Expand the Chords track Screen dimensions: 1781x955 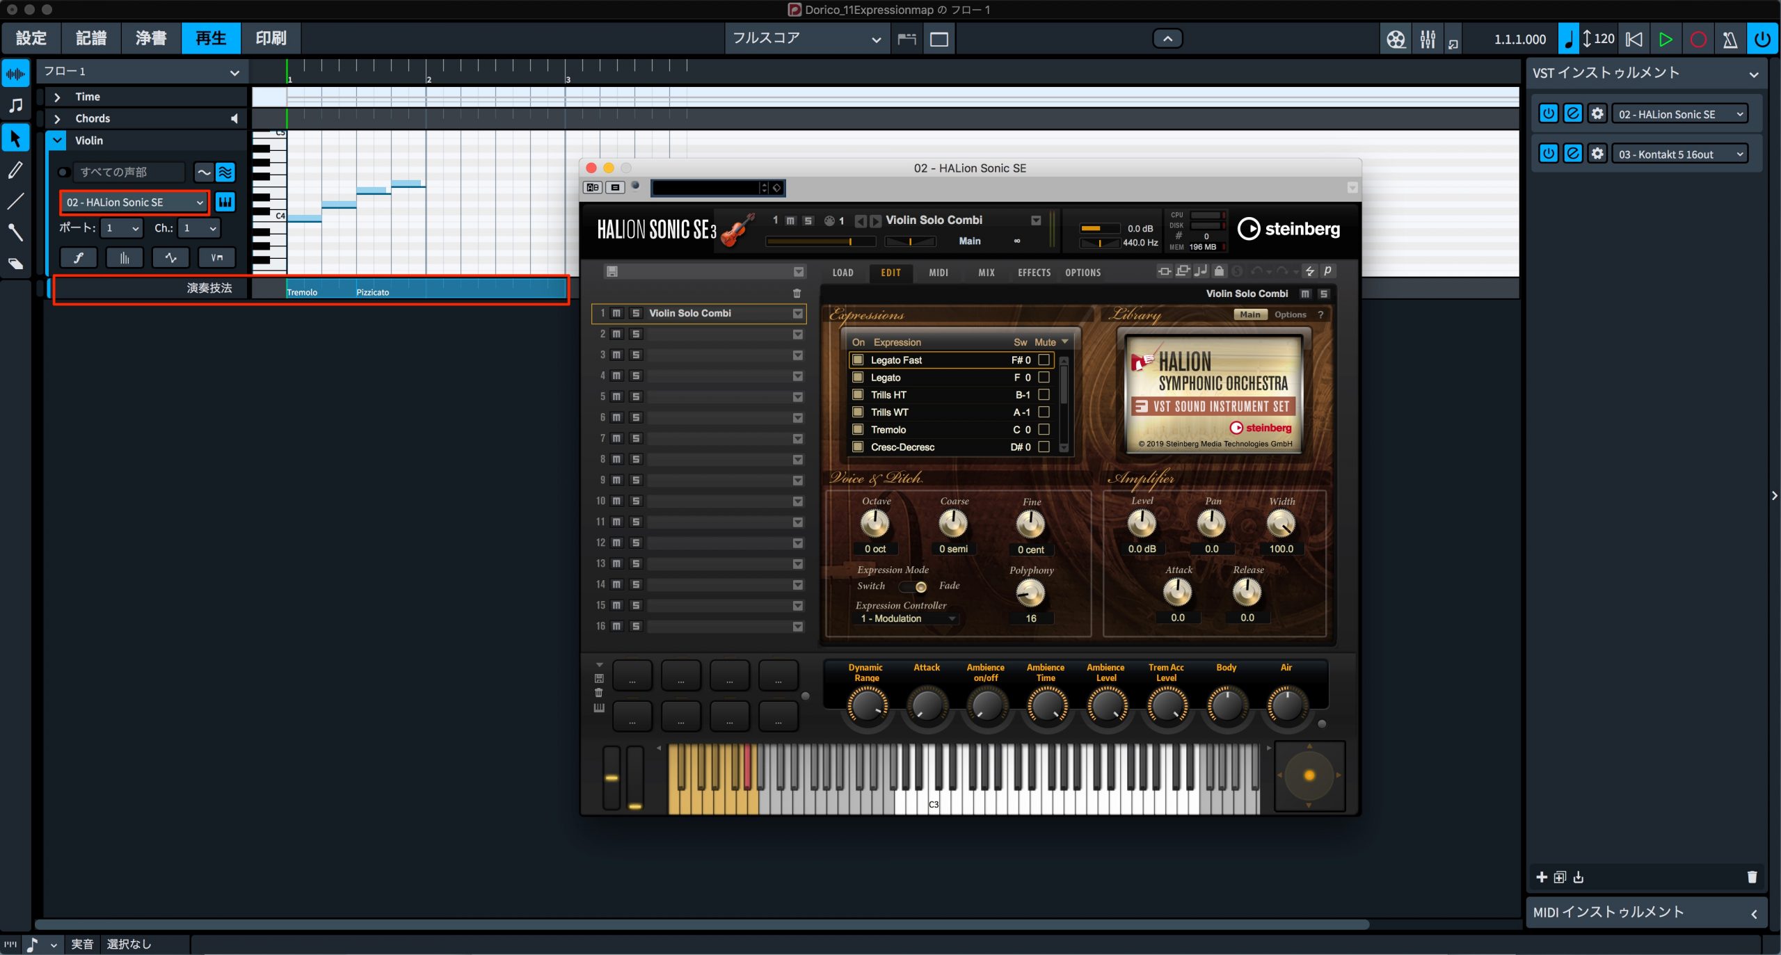[58, 118]
